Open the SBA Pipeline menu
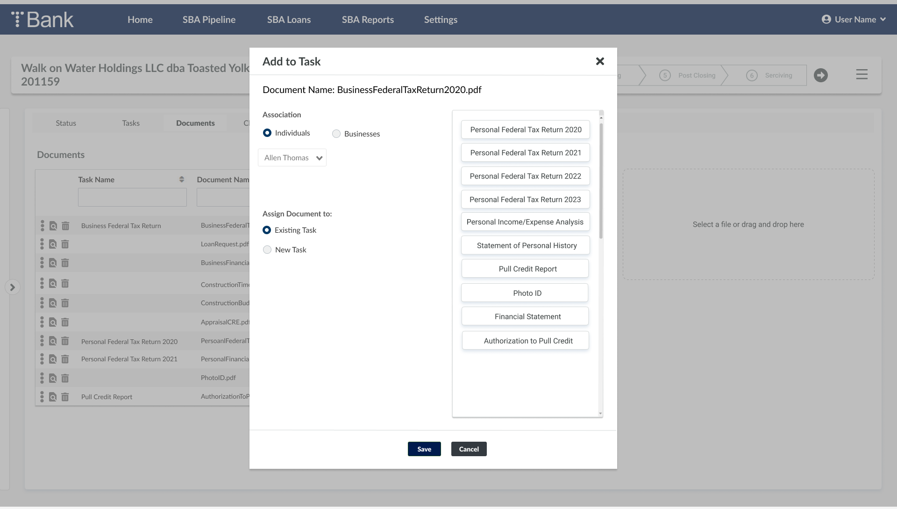 point(209,20)
